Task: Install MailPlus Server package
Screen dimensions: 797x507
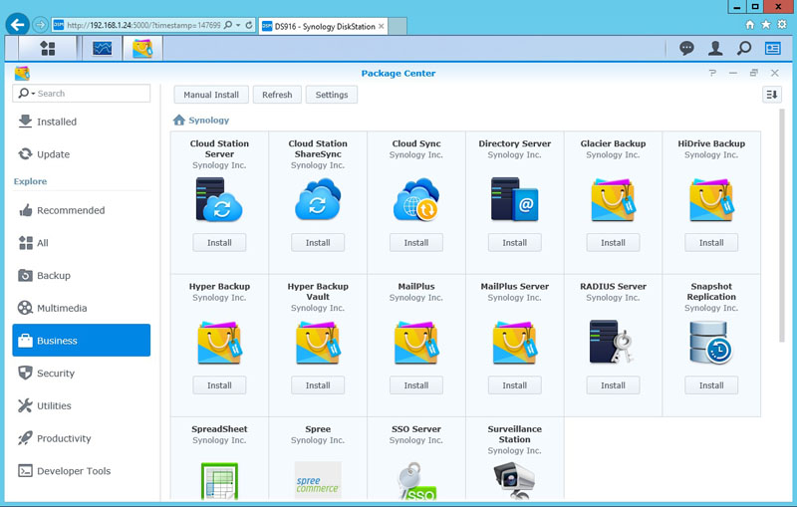Action: (514, 385)
